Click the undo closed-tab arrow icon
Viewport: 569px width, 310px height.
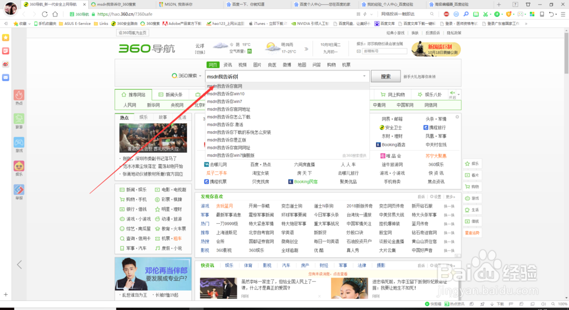coord(551,14)
